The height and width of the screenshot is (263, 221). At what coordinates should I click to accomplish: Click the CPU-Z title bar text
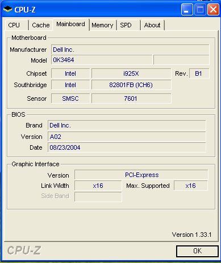point(25,10)
